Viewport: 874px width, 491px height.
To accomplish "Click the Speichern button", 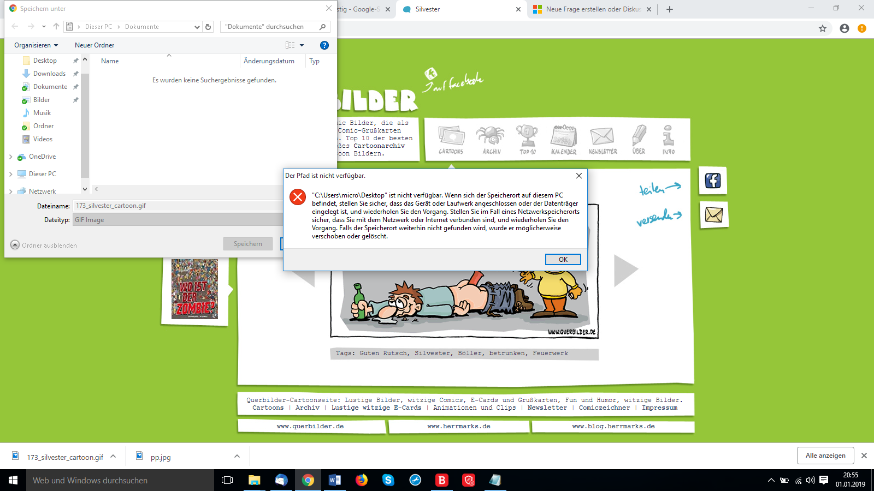I will click(248, 244).
